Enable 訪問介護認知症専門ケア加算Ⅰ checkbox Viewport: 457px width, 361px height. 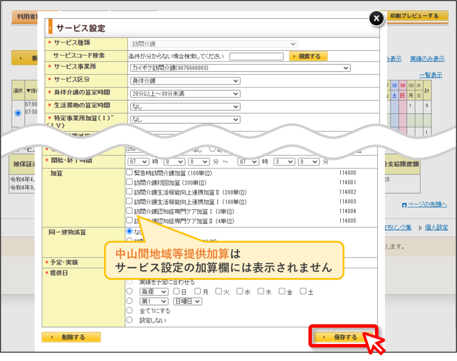pyautogui.click(x=129, y=210)
